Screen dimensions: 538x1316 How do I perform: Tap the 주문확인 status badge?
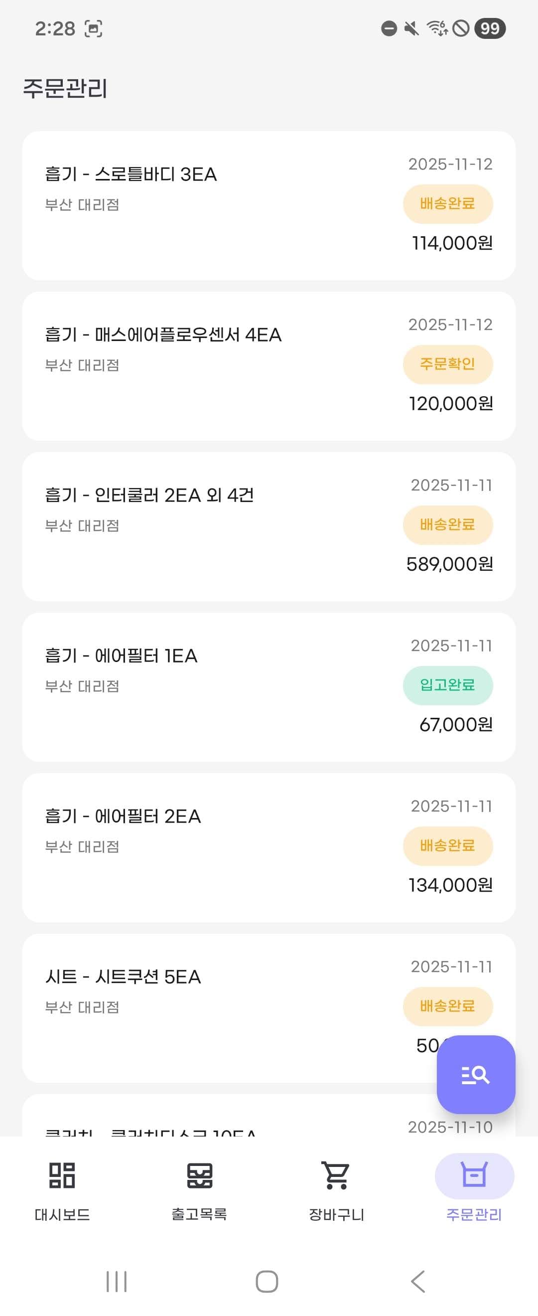(448, 364)
